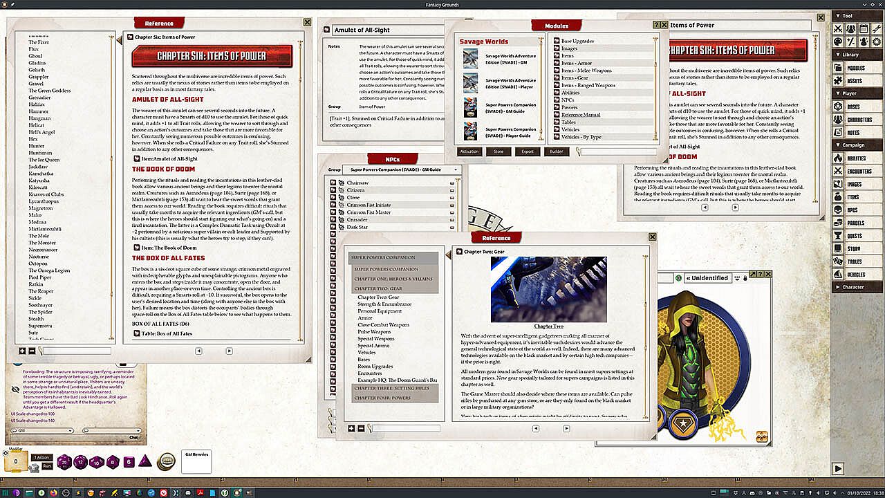
Task: Toggle identification on Unidentified record
Action: pyautogui.click(x=678, y=278)
